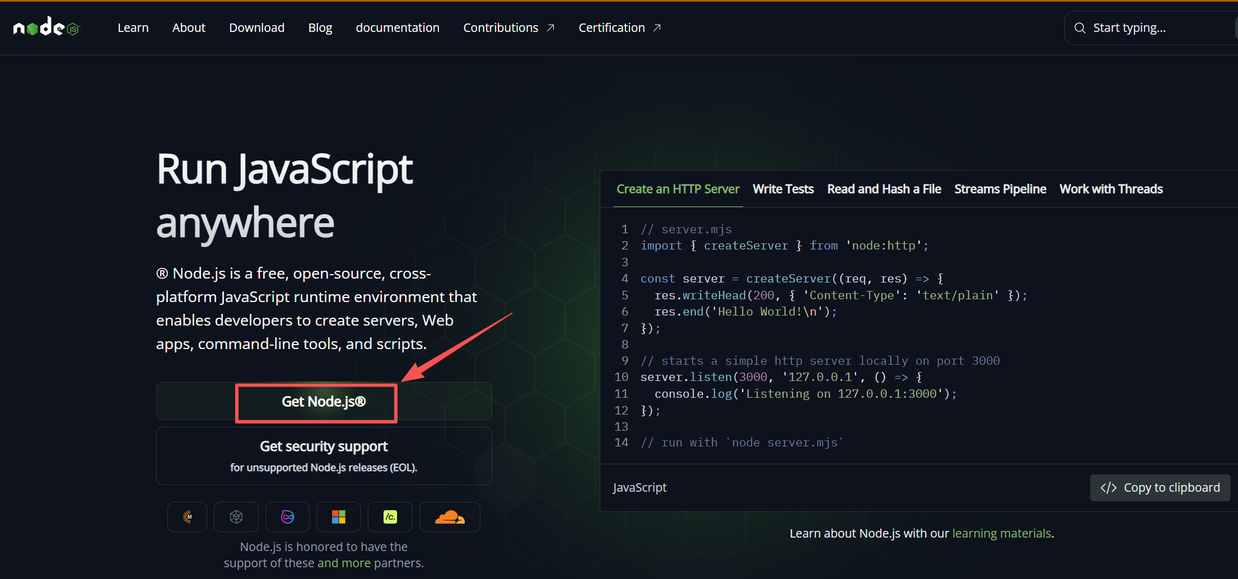The image size is (1238, 579).
Task: Open the pink-blue swirl partner logo
Action: (x=287, y=517)
